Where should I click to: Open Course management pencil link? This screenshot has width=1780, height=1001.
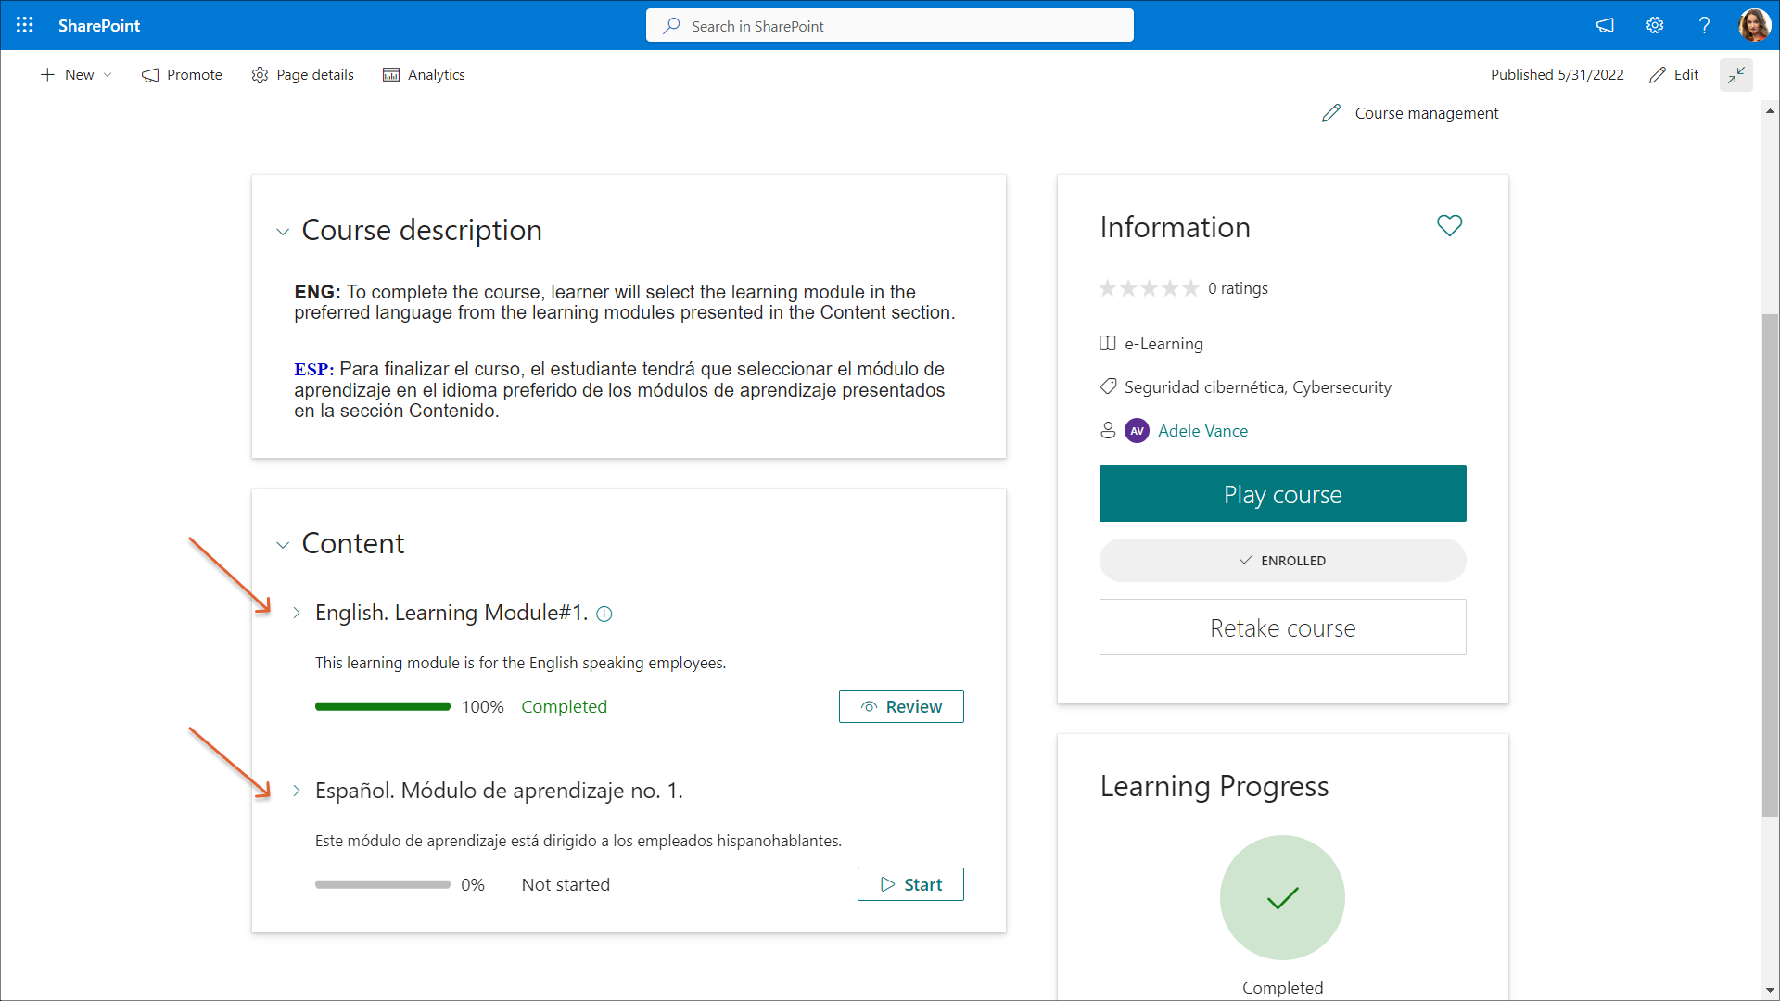coord(1410,113)
